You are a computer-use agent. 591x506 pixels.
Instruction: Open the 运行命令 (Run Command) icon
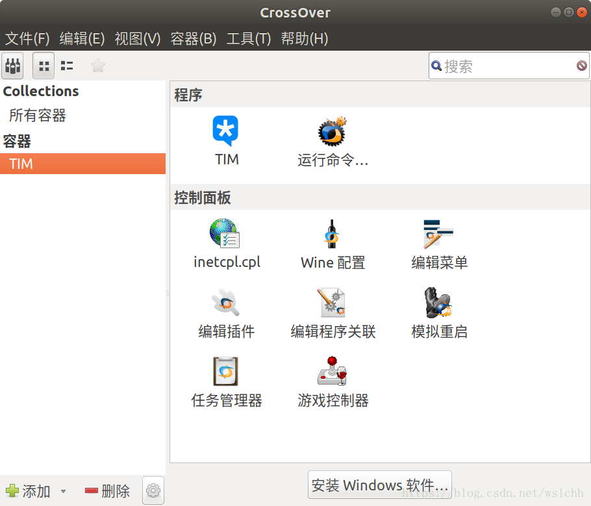[332, 132]
